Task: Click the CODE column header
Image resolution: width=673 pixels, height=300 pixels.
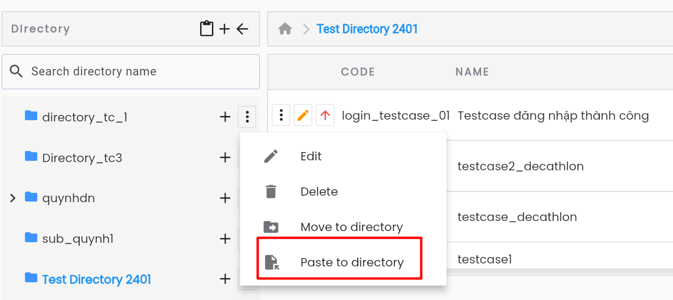Action: pyautogui.click(x=358, y=71)
